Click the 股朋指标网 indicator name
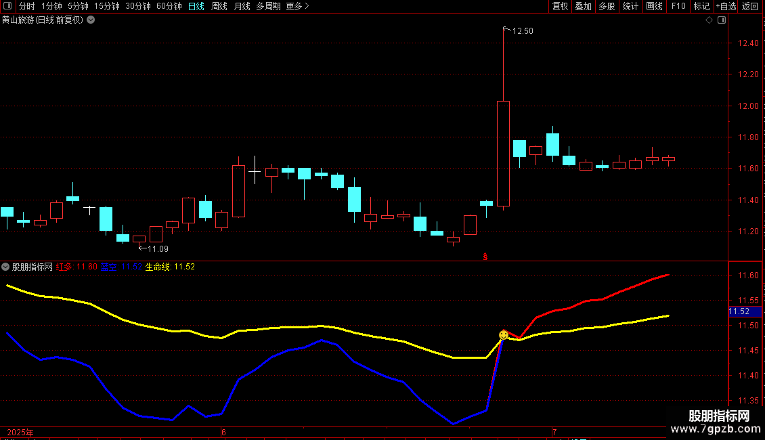Image resolution: width=765 pixels, height=440 pixels. 32,267
